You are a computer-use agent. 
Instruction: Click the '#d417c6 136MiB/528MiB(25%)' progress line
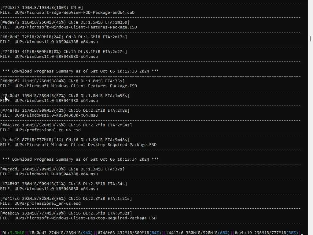(x=66, y=125)
